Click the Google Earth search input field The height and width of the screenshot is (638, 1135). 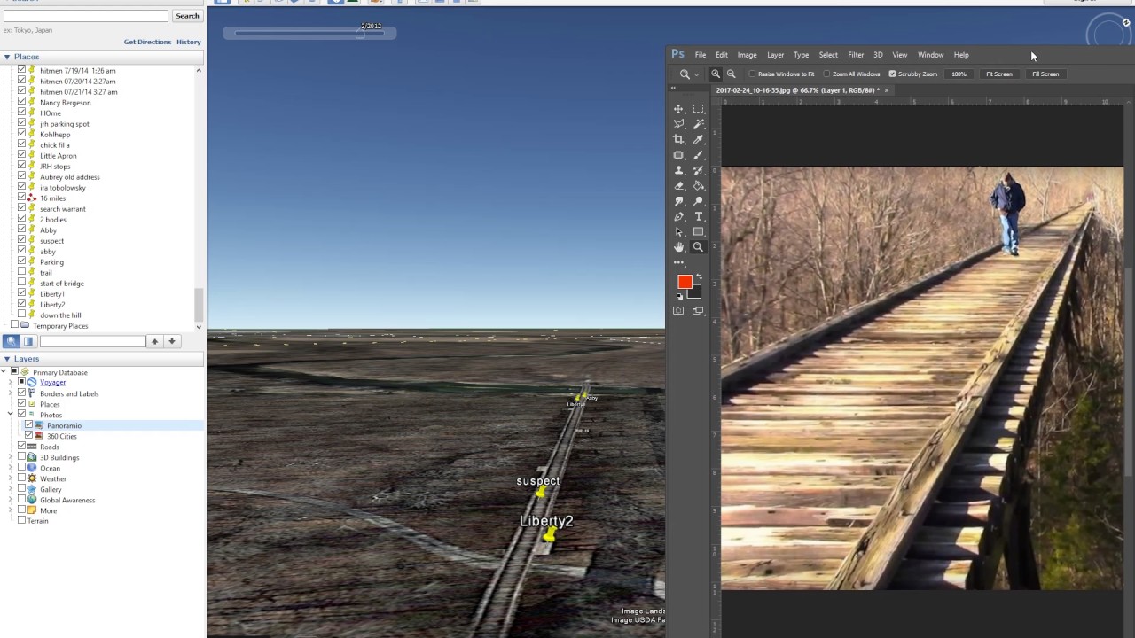pos(85,16)
